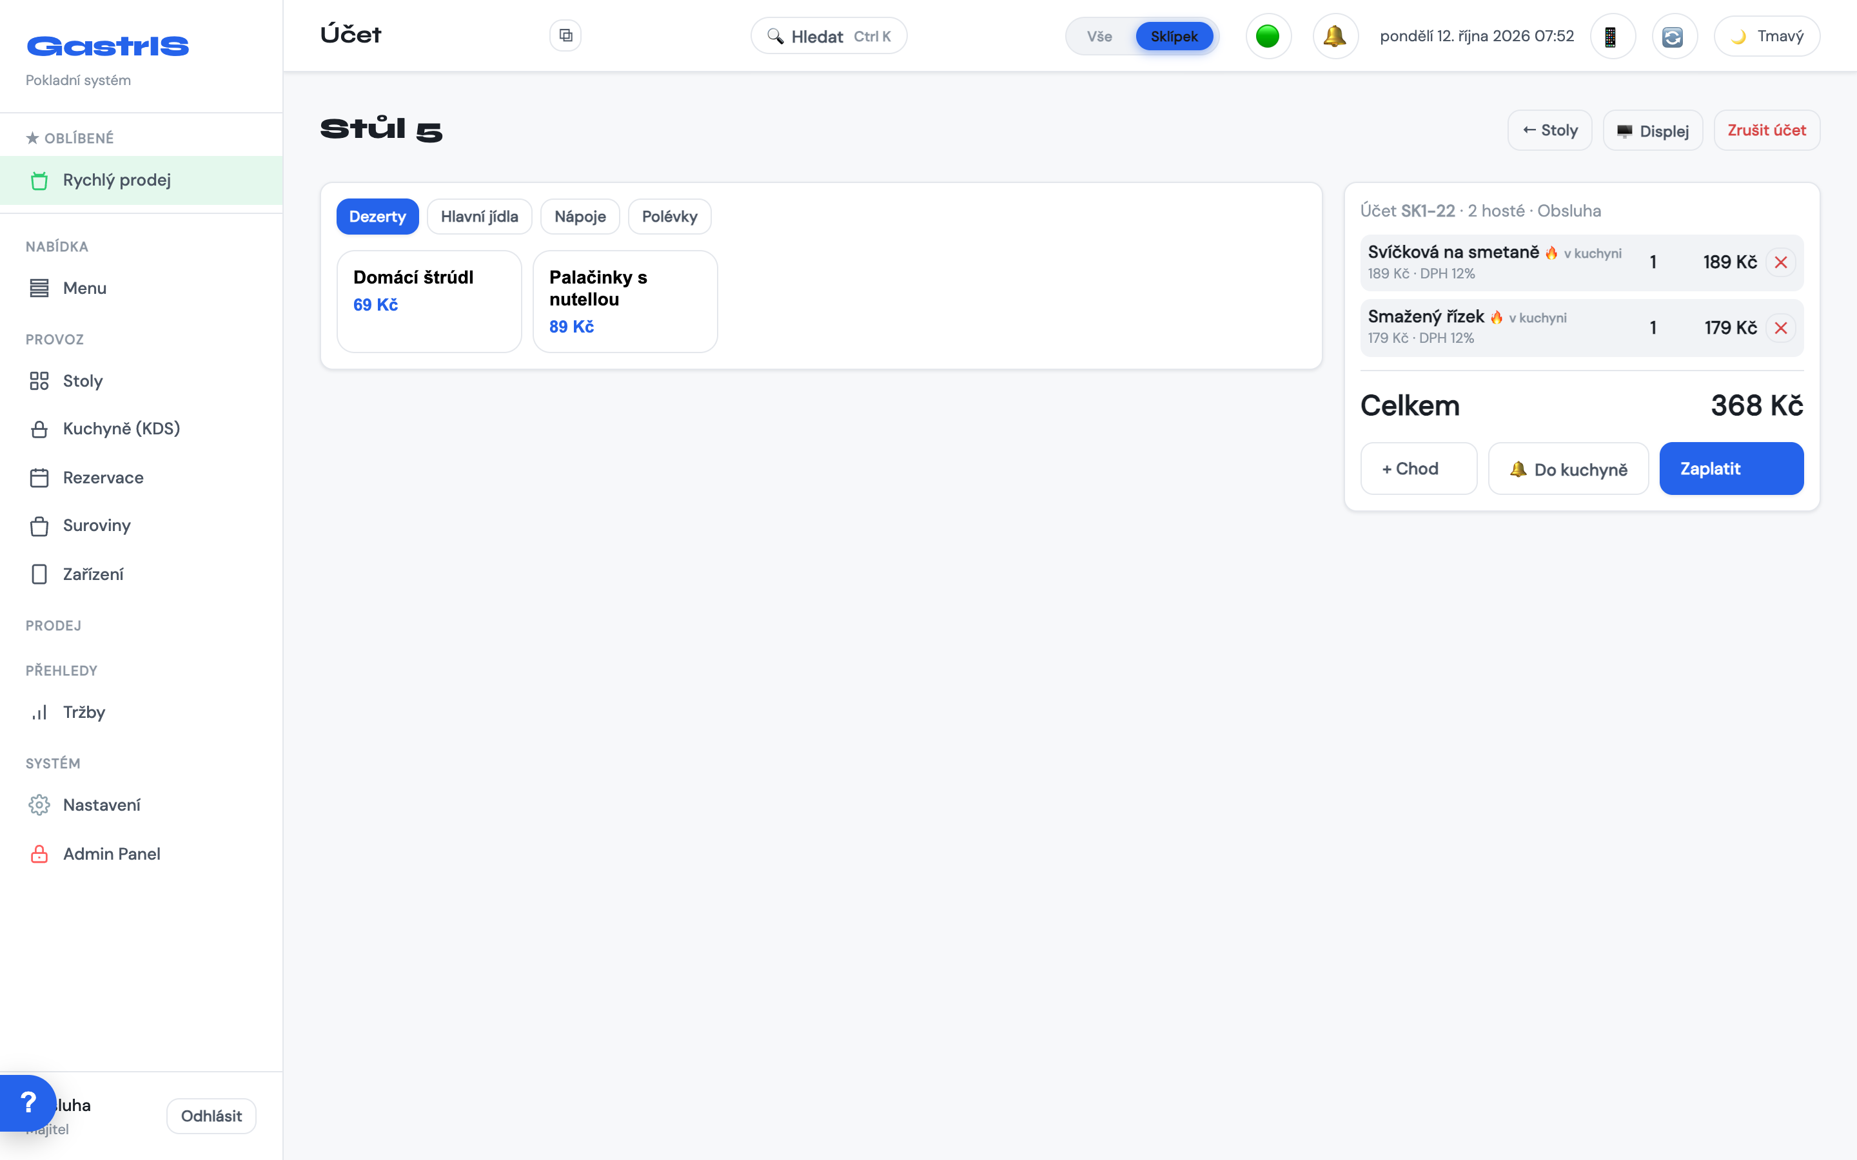The height and width of the screenshot is (1160, 1857).
Task: Select the Vše filter option
Action: [1099, 36]
